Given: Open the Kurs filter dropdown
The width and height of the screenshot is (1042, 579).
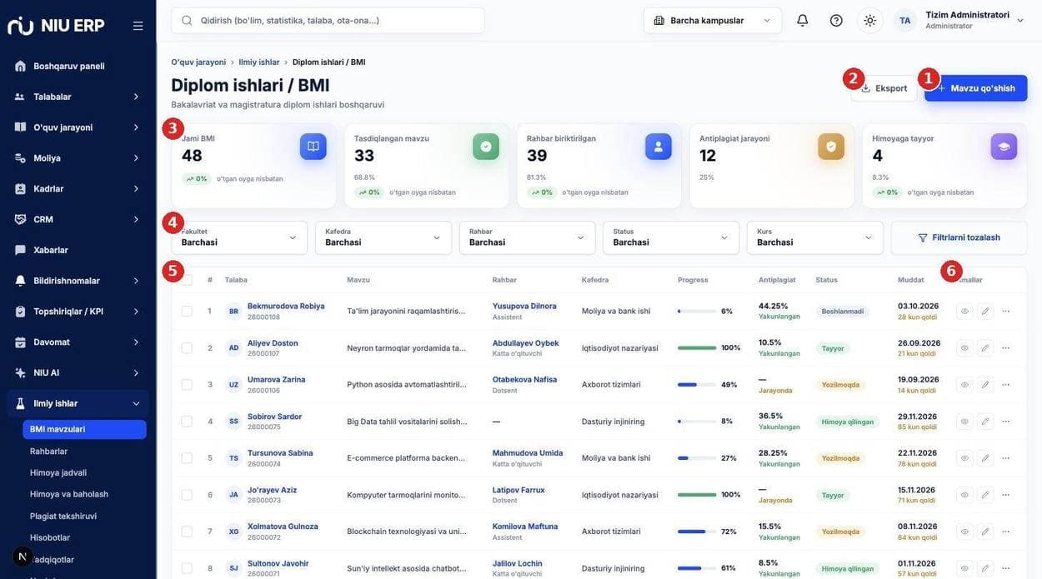Looking at the screenshot, I should pyautogui.click(x=815, y=237).
